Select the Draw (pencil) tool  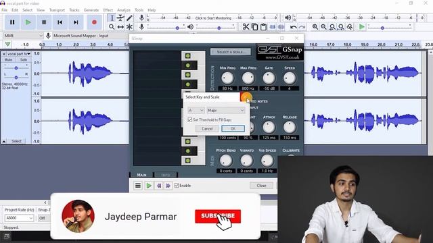click(x=129, y=18)
